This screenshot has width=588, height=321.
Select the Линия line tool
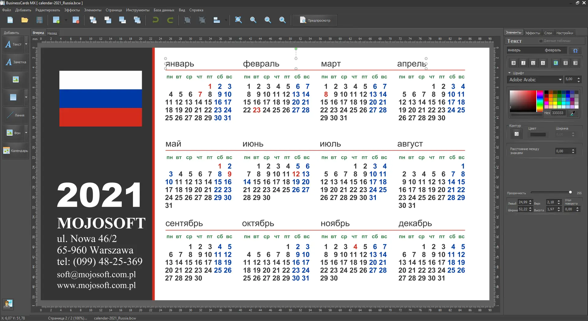tap(16, 115)
